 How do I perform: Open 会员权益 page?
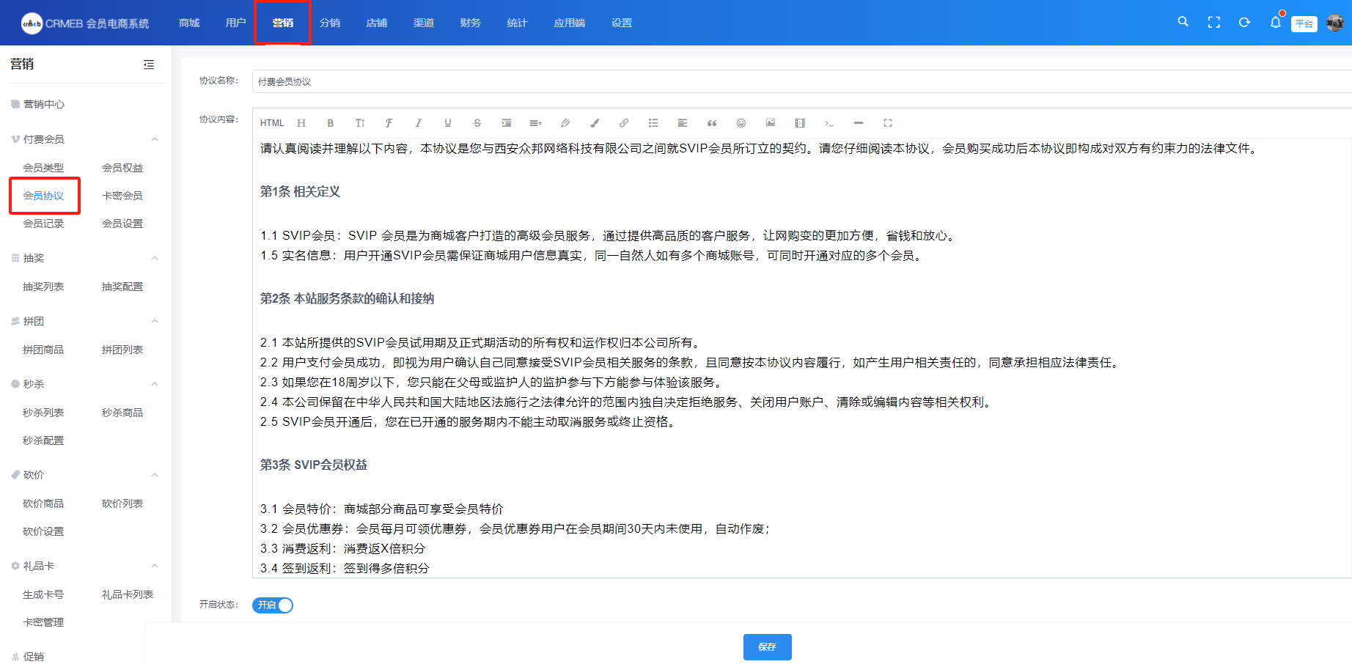click(x=122, y=168)
